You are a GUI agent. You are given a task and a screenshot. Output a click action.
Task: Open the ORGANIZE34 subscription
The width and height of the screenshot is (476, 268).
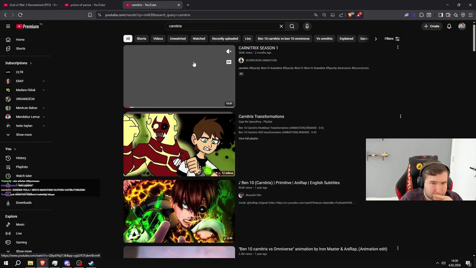[x=25, y=99]
